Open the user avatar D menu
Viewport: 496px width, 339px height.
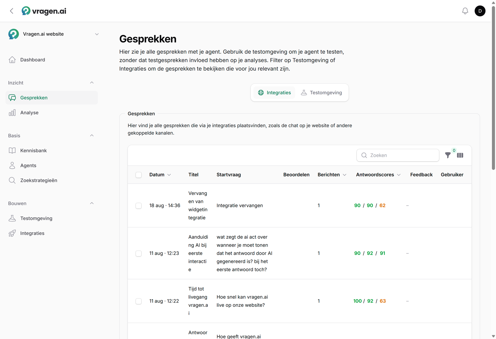480,11
